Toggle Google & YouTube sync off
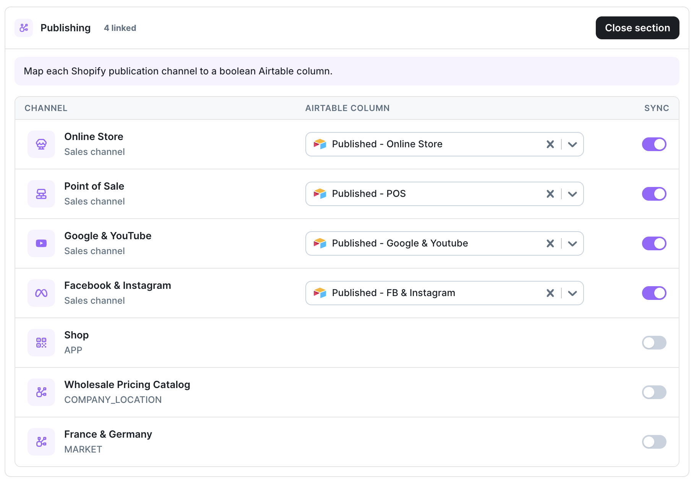The height and width of the screenshot is (480, 694). point(654,243)
